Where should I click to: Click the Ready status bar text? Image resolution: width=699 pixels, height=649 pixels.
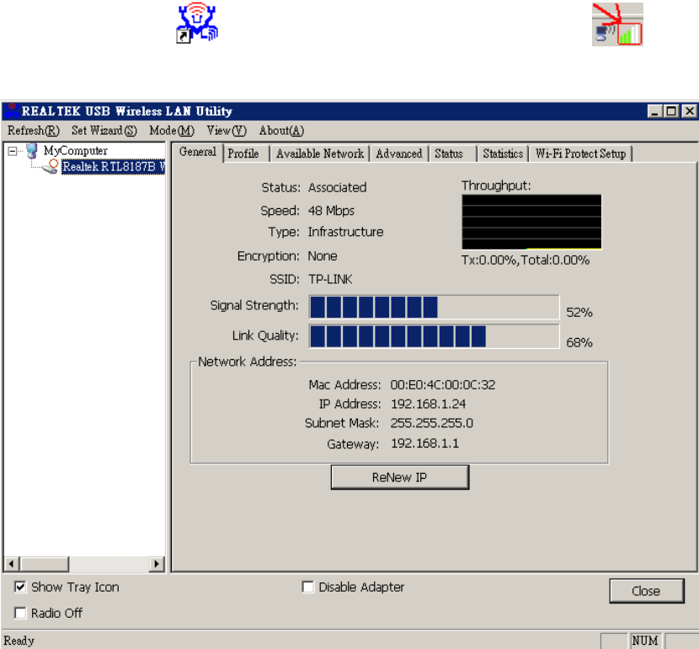tap(19, 641)
